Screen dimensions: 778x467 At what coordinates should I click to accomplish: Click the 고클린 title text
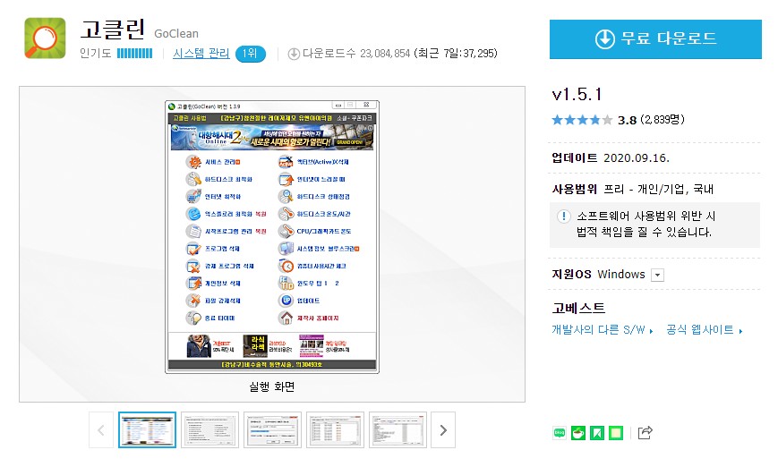pos(113,29)
